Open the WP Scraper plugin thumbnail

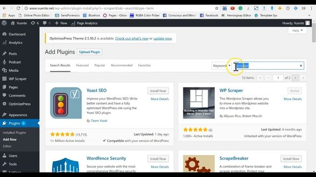click(x=199, y=103)
